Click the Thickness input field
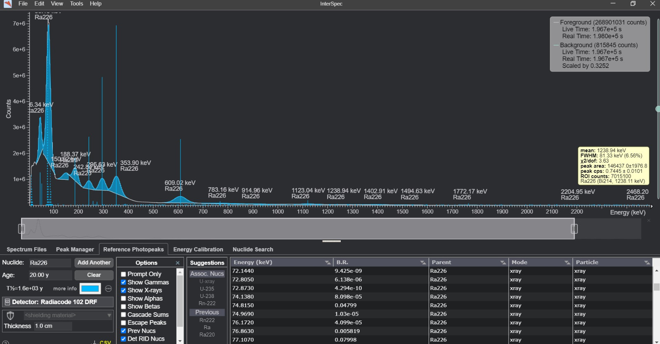This screenshot has width=660, height=344. tap(53, 326)
